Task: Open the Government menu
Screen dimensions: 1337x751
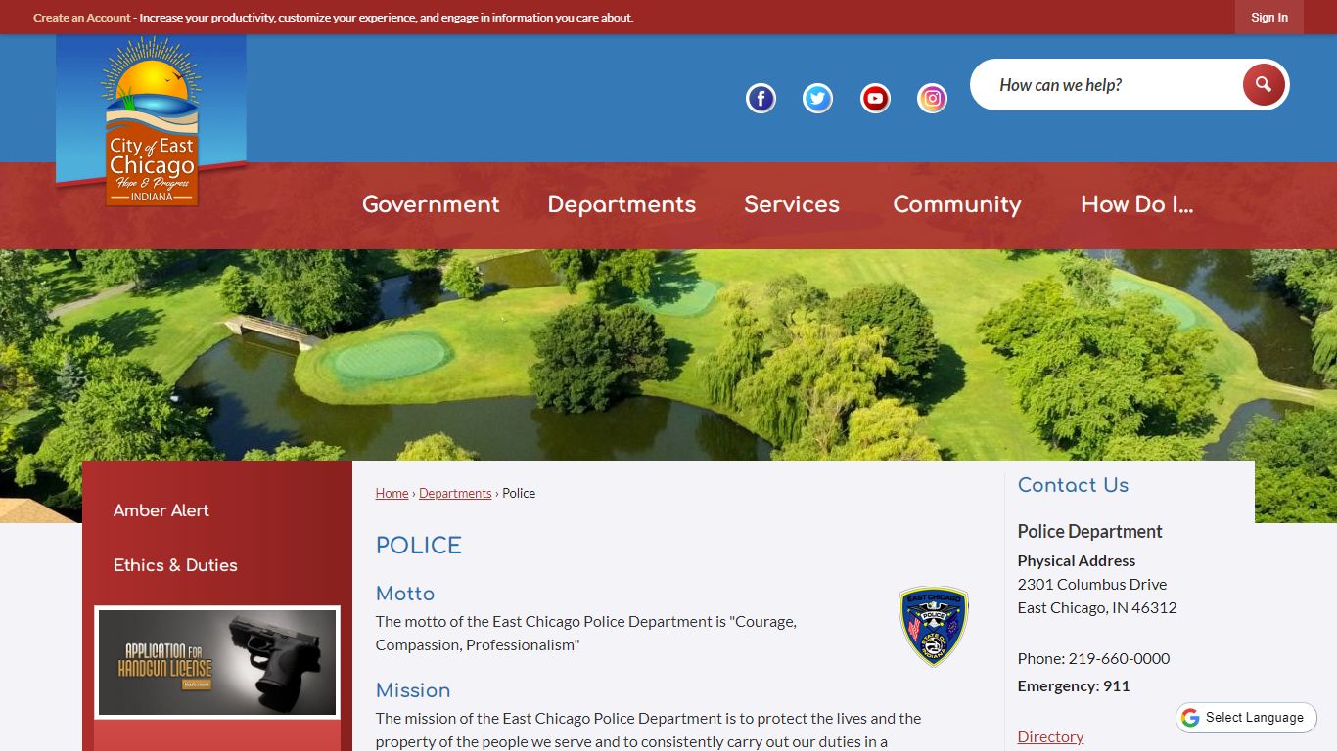Action: [x=431, y=204]
